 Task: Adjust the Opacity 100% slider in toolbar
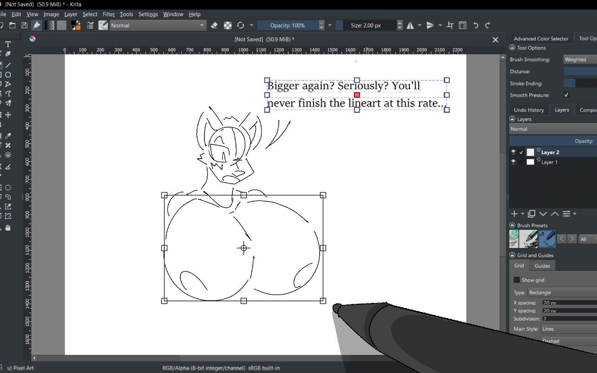pyautogui.click(x=288, y=26)
